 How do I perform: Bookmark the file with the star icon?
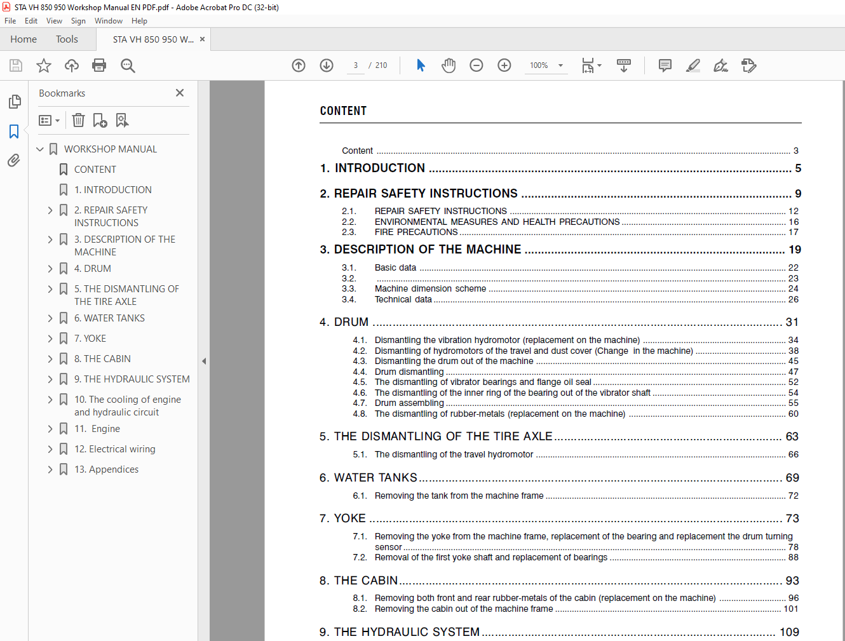(44, 65)
